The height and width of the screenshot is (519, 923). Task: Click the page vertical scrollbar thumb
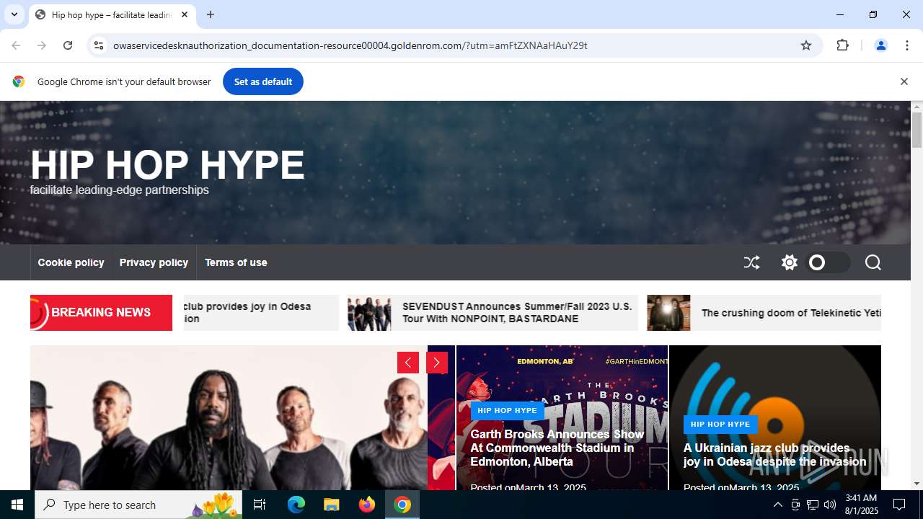click(917, 130)
